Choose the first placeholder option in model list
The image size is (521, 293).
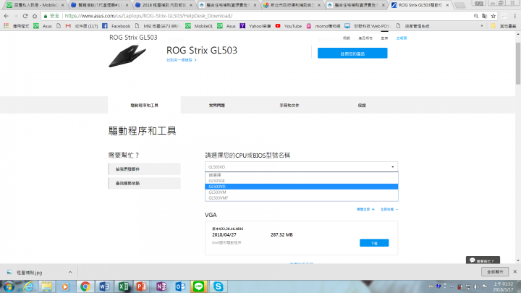point(301,175)
